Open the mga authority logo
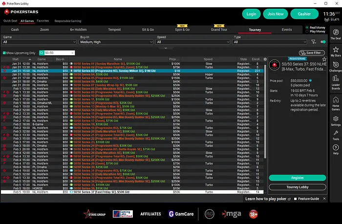This screenshot has height=224, width=342. 232,214
